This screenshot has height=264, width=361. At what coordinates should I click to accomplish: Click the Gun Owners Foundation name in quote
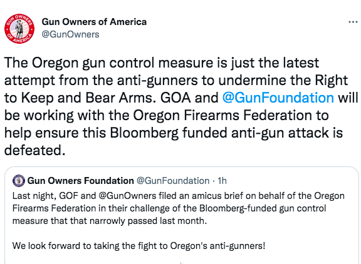coord(81,181)
